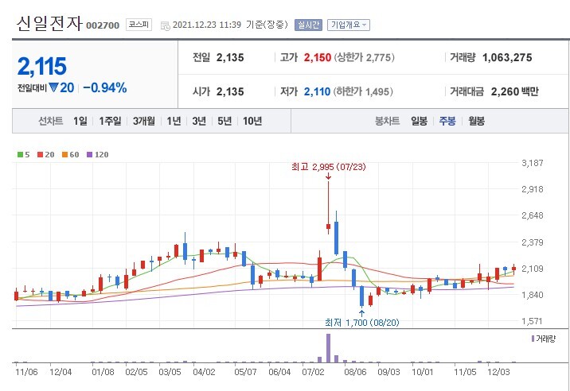Click the 고가 value 2,150
570x391 pixels.
point(318,57)
